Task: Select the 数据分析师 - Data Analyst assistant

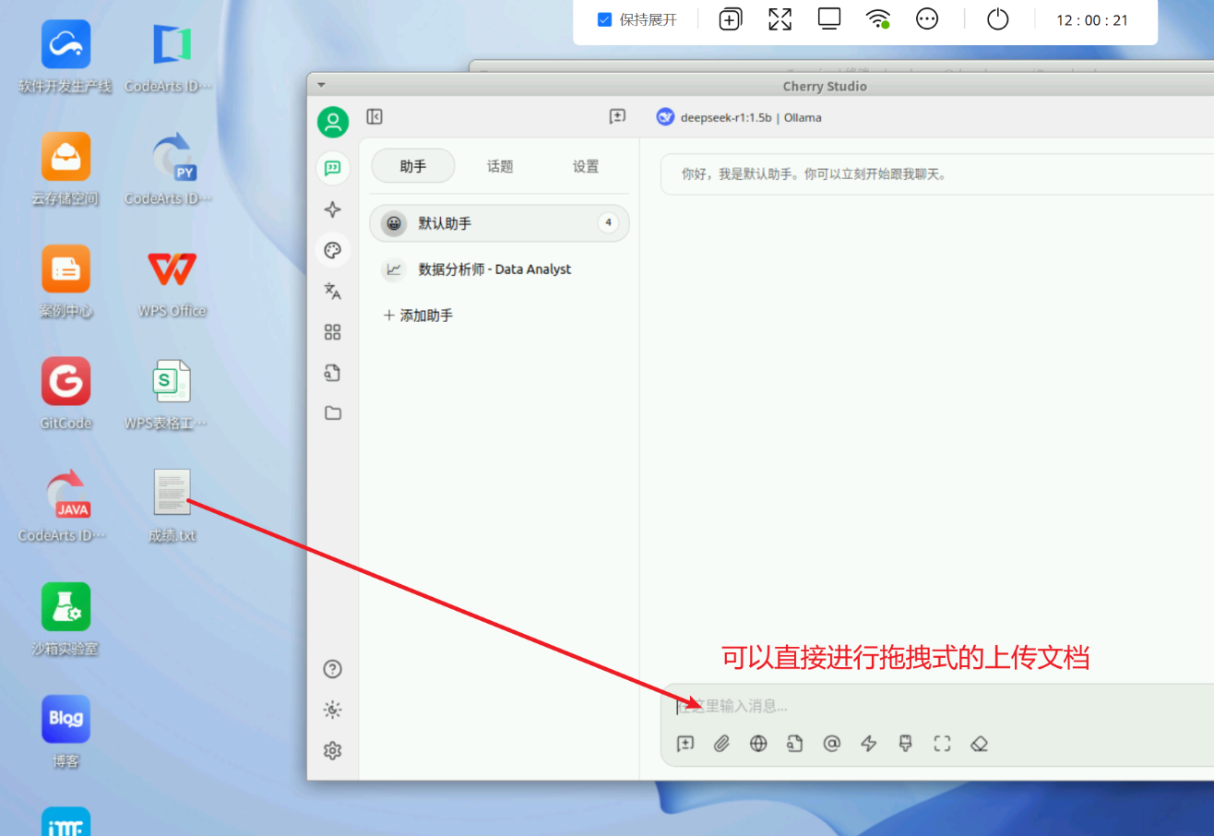Action: pos(499,269)
